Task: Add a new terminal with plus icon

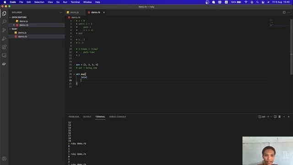Action: (x=268, y=116)
